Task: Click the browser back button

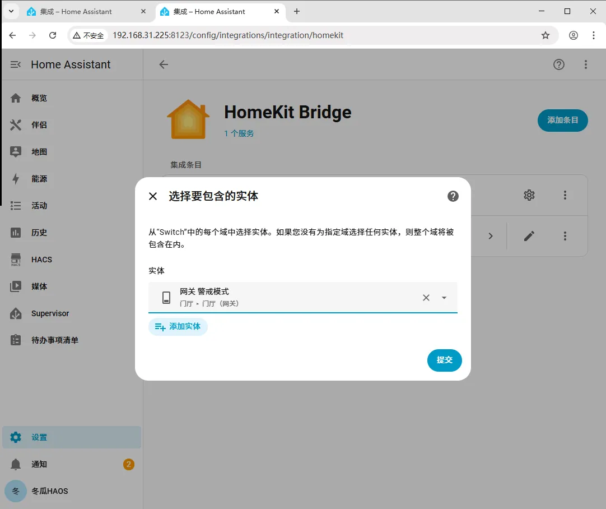Action: (12, 35)
